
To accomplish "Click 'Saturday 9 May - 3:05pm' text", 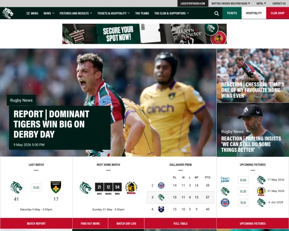I will (36, 209).
